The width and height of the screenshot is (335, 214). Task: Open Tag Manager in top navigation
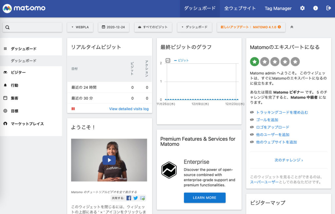point(278,8)
